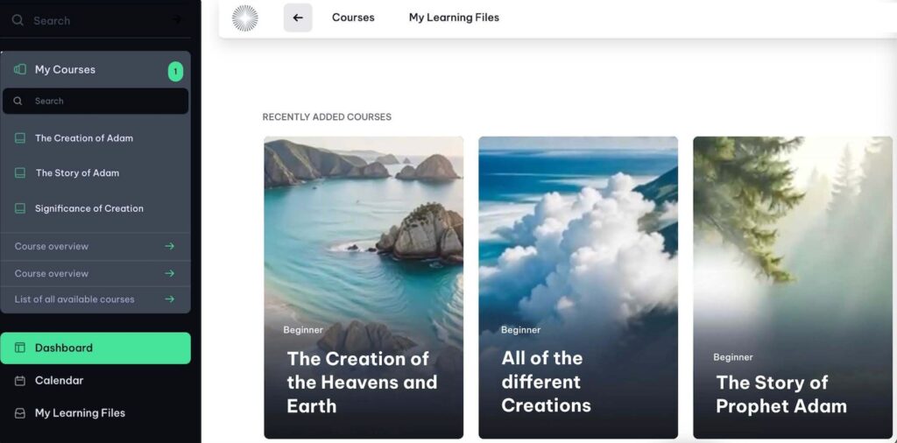The image size is (897, 443).
Task: Click the My Courses book icon
Action: [20, 69]
